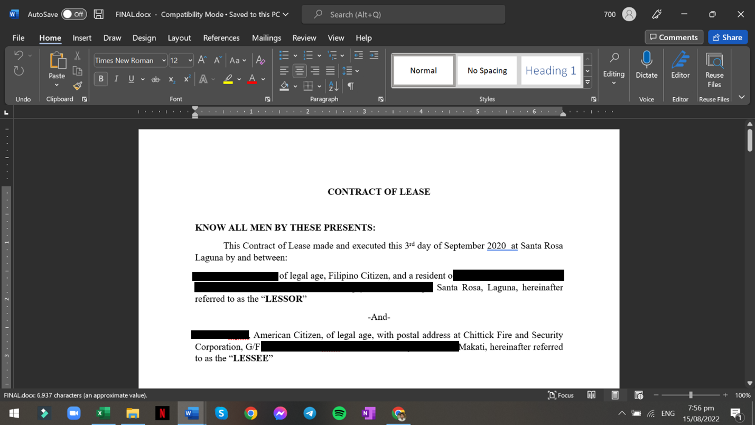Toggle show paragraph marks
This screenshot has width=755, height=425.
tap(350, 86)
